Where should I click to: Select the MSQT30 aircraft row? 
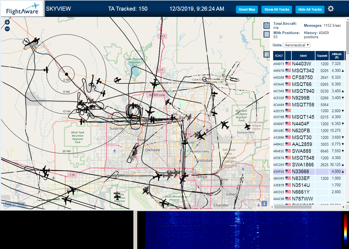point(309,137)
